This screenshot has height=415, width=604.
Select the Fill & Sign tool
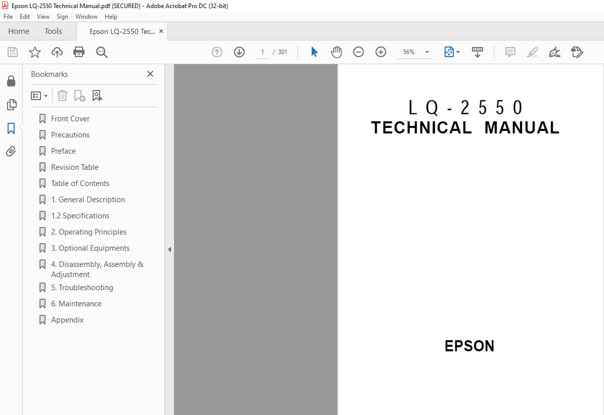pos(577,52)
